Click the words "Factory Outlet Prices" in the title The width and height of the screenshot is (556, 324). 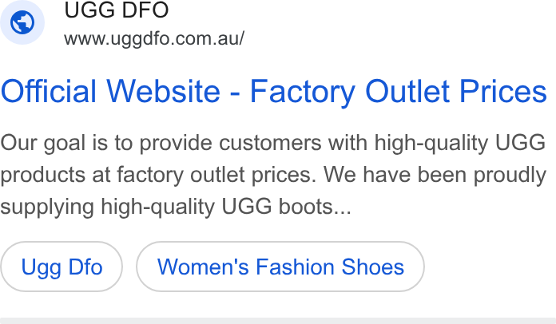pyautogui.click(x=399, y=91)
